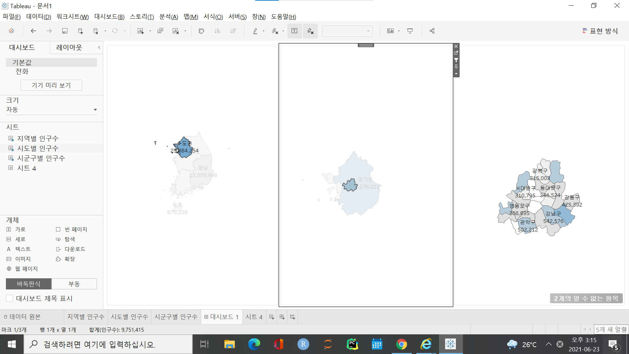629x354 pixels.
Task: Select 바둑판식 layout mode
Action: 29,284
